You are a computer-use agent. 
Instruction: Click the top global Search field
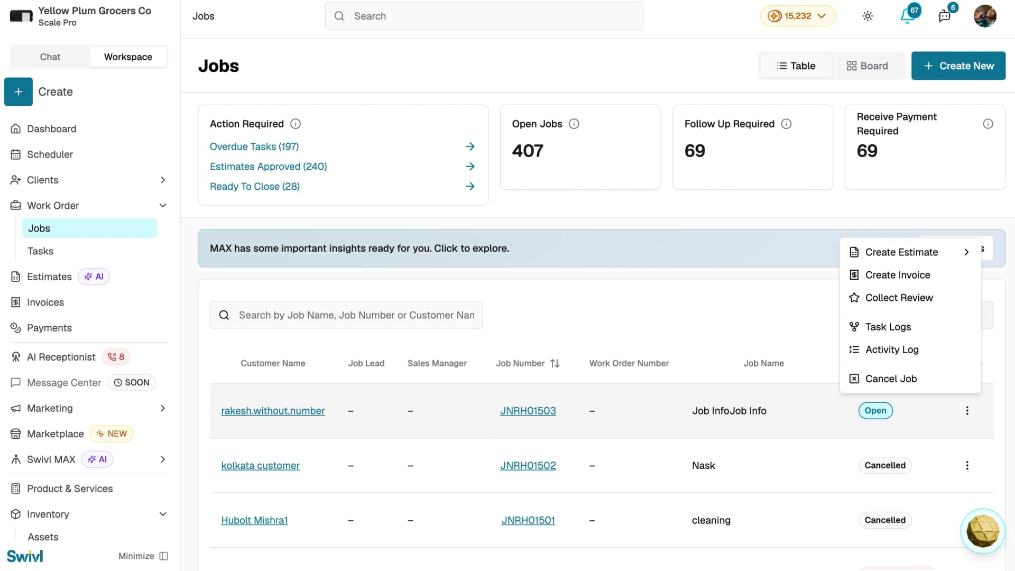484,16
